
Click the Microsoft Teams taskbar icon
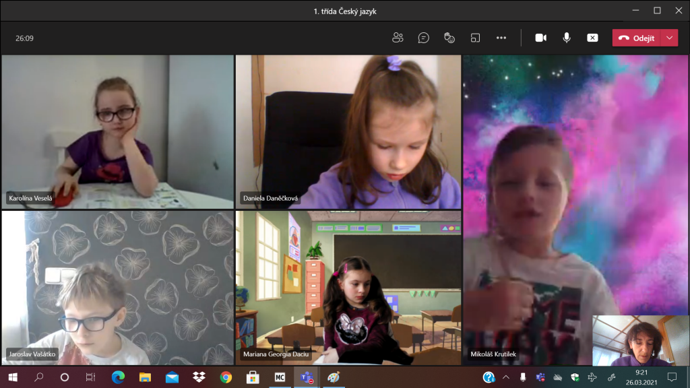click(305, 377)
